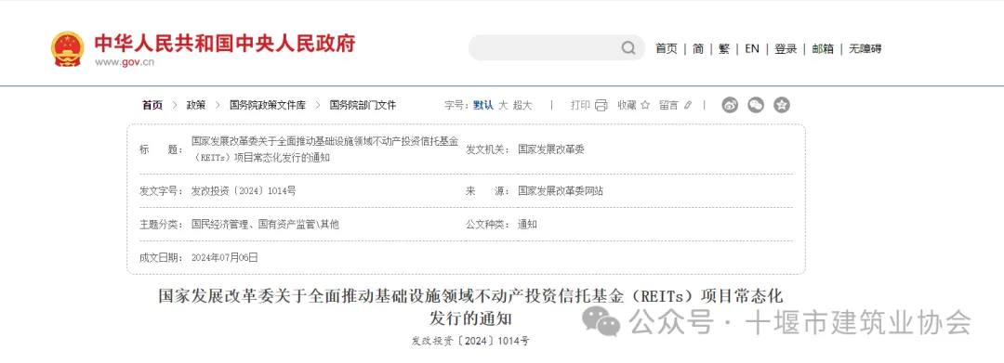Screen dimensions: 1004x363
Task: Click the document number 发改投资〔2024〕1014号 in table
Action: point(244,190)
